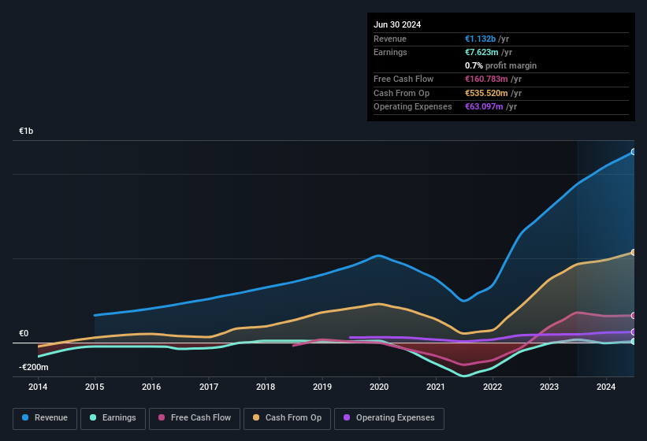
Task: Click the €7.623m earnings value
Action: pos(482,52)
